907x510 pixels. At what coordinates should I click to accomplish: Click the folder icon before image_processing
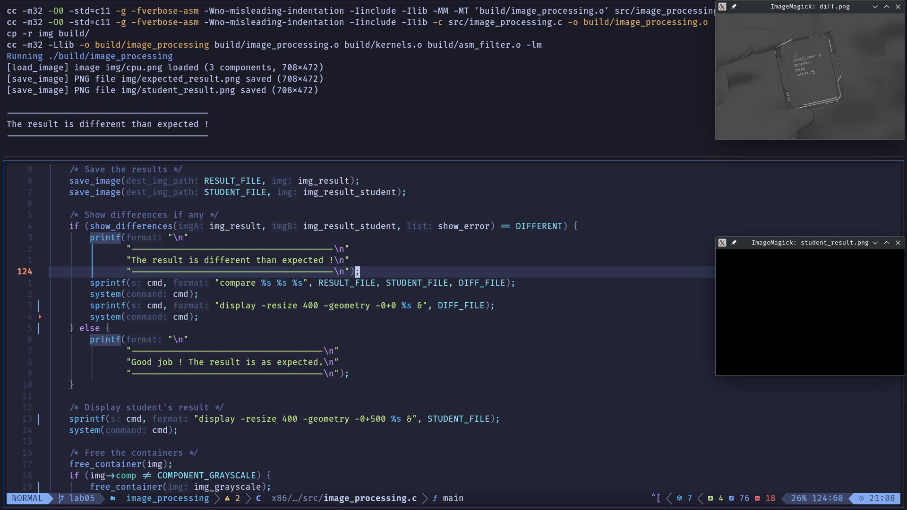point(113,498)
